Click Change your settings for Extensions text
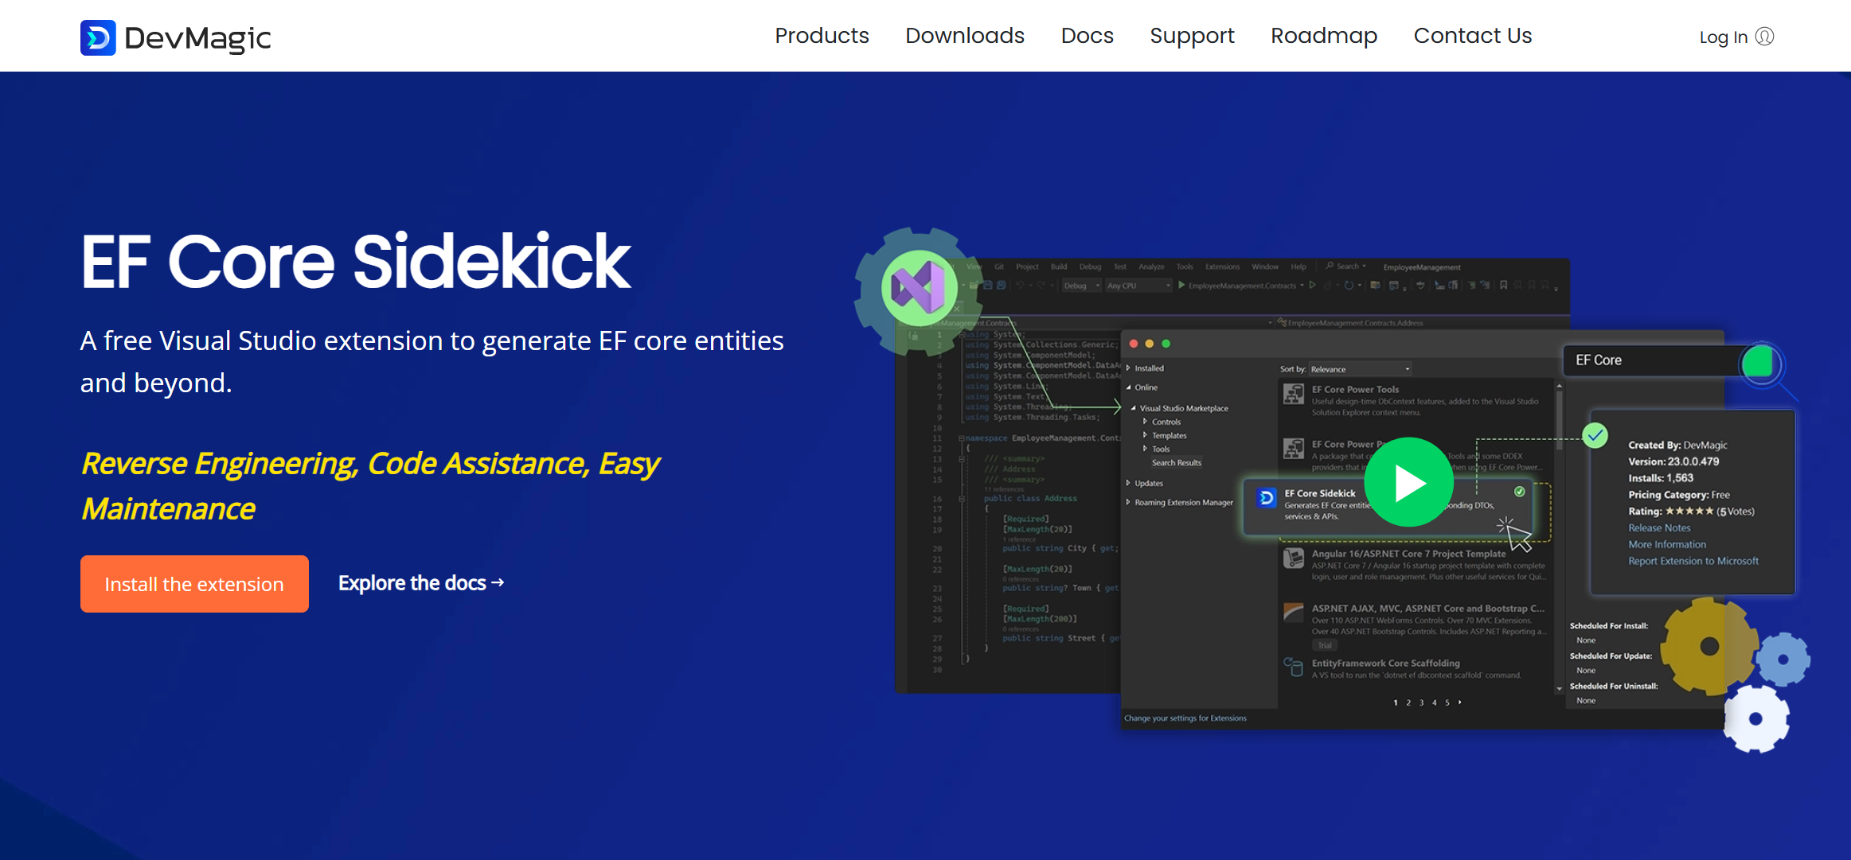This screenshot has width=1851, height=860. click(x=1185, y=718)
